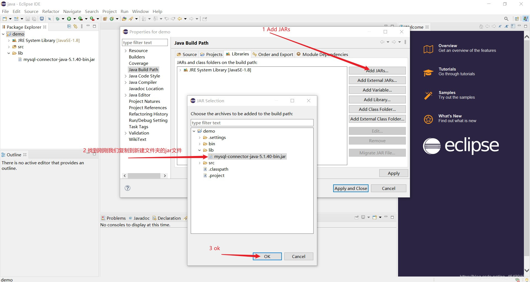Click Link with Editor in Package Explorer
The width and height of the screenshot is (530, 282).
[75, 26]
